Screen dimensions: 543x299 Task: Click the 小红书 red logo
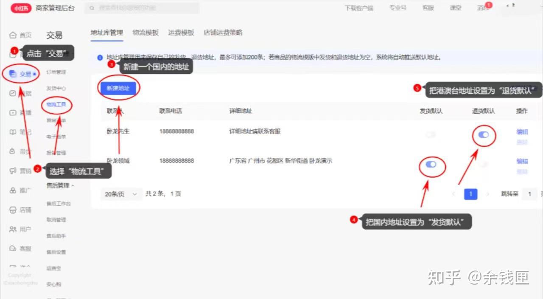[x=21, y=8]
